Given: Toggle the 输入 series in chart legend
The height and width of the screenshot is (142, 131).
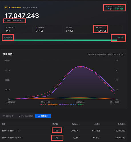Looking at the screenshot, I should click(x=73, y=105).
